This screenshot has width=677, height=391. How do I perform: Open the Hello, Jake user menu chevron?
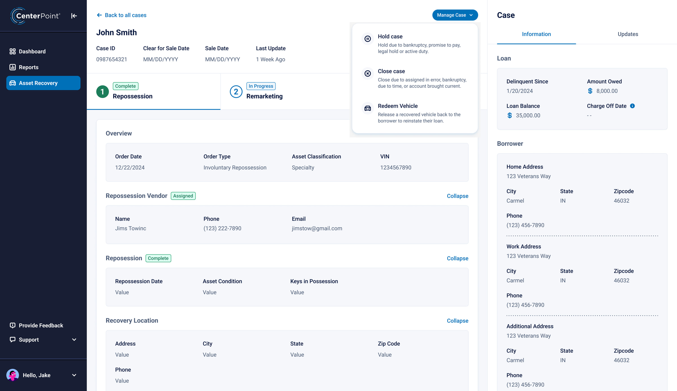pos(74,375)
